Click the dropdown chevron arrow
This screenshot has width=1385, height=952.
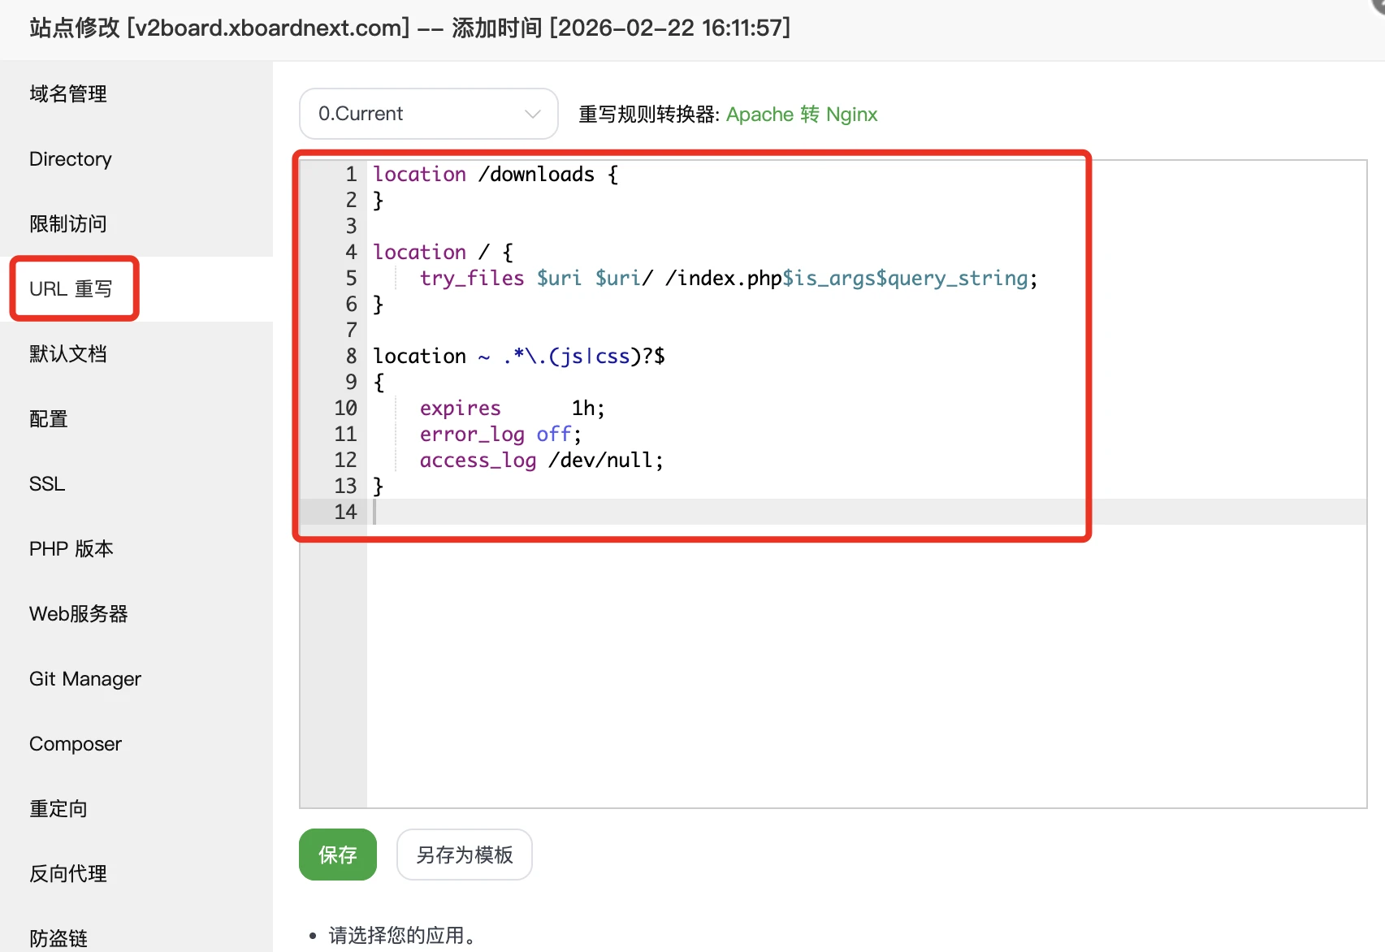tap(533, 114)
